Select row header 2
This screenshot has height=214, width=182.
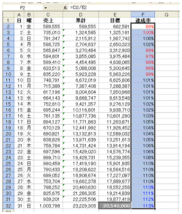coord(8,27)
